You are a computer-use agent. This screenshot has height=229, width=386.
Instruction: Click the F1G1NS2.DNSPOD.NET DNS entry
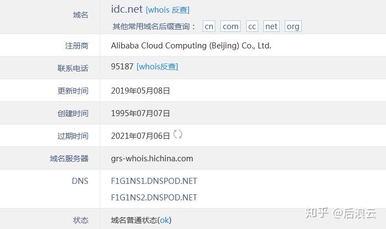[154, 197]
